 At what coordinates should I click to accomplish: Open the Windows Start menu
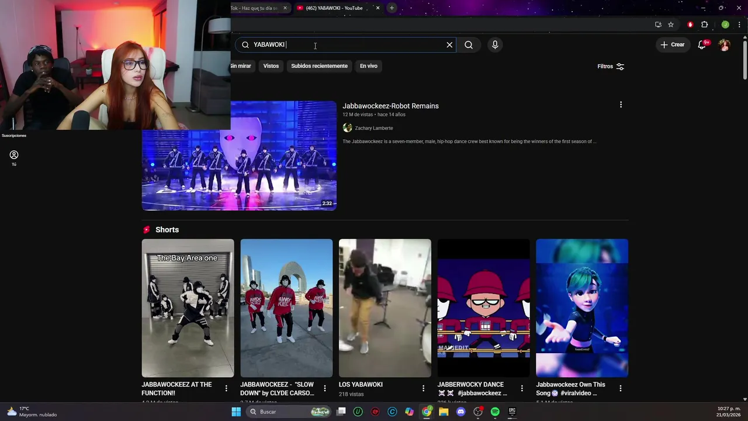tap(236, 412)
